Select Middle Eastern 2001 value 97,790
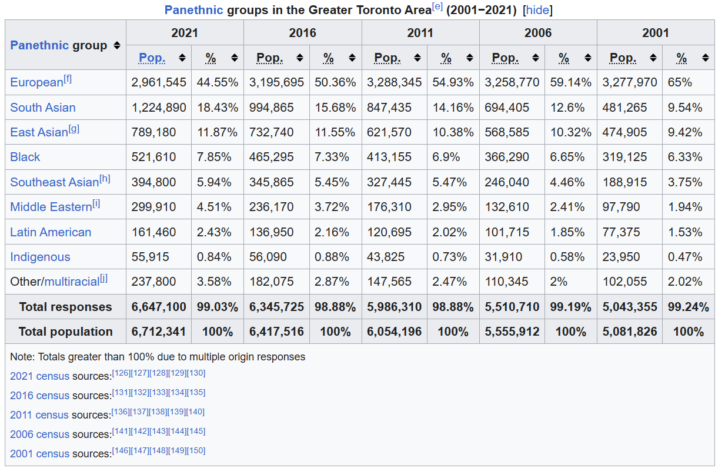This screenshot has height=475, width=725. pyautogui.click(x=622, y=207)
